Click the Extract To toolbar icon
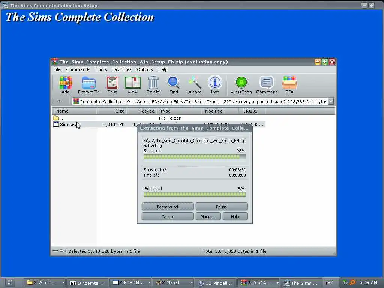The height and width of the screenshot is (288, 384). pos(88,82)
